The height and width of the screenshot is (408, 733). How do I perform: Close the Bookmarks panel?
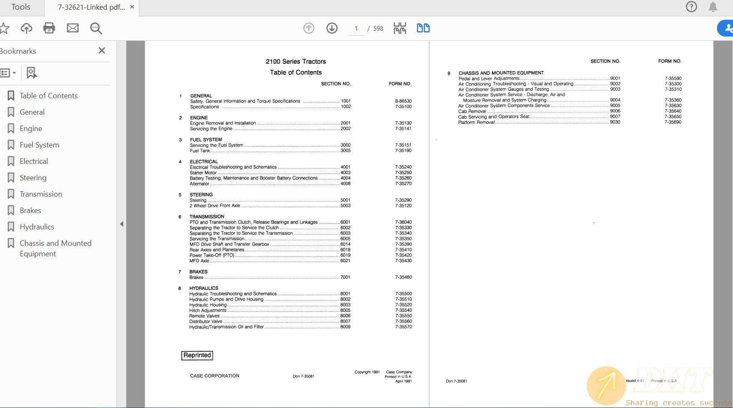[x=102, y=50]
